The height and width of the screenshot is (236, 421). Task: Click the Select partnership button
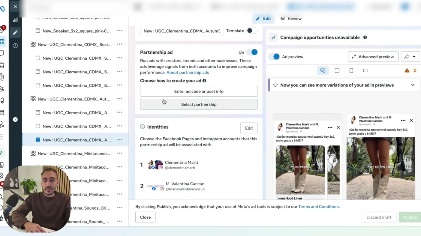click(x=199, y=104)
